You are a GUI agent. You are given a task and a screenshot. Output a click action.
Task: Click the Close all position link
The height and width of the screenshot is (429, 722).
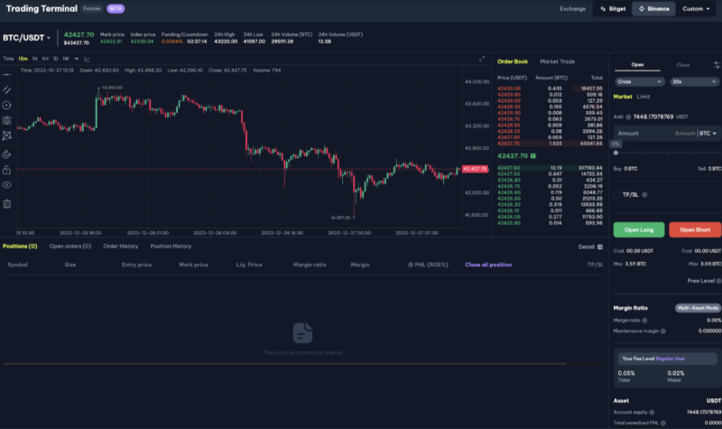click(x=488, y=265)
